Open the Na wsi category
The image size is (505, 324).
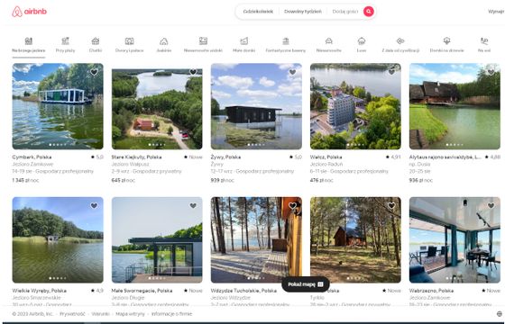[x=484, y=45]
